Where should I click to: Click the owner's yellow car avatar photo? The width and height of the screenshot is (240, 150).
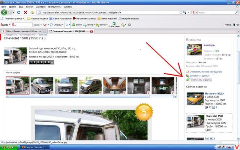click(194, 49)
